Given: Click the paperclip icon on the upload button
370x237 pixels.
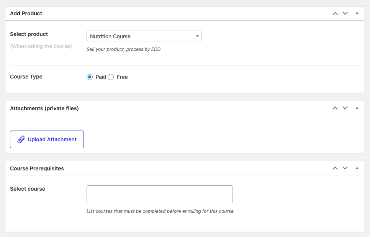Looking at the screenshot, I should [21, 139].
